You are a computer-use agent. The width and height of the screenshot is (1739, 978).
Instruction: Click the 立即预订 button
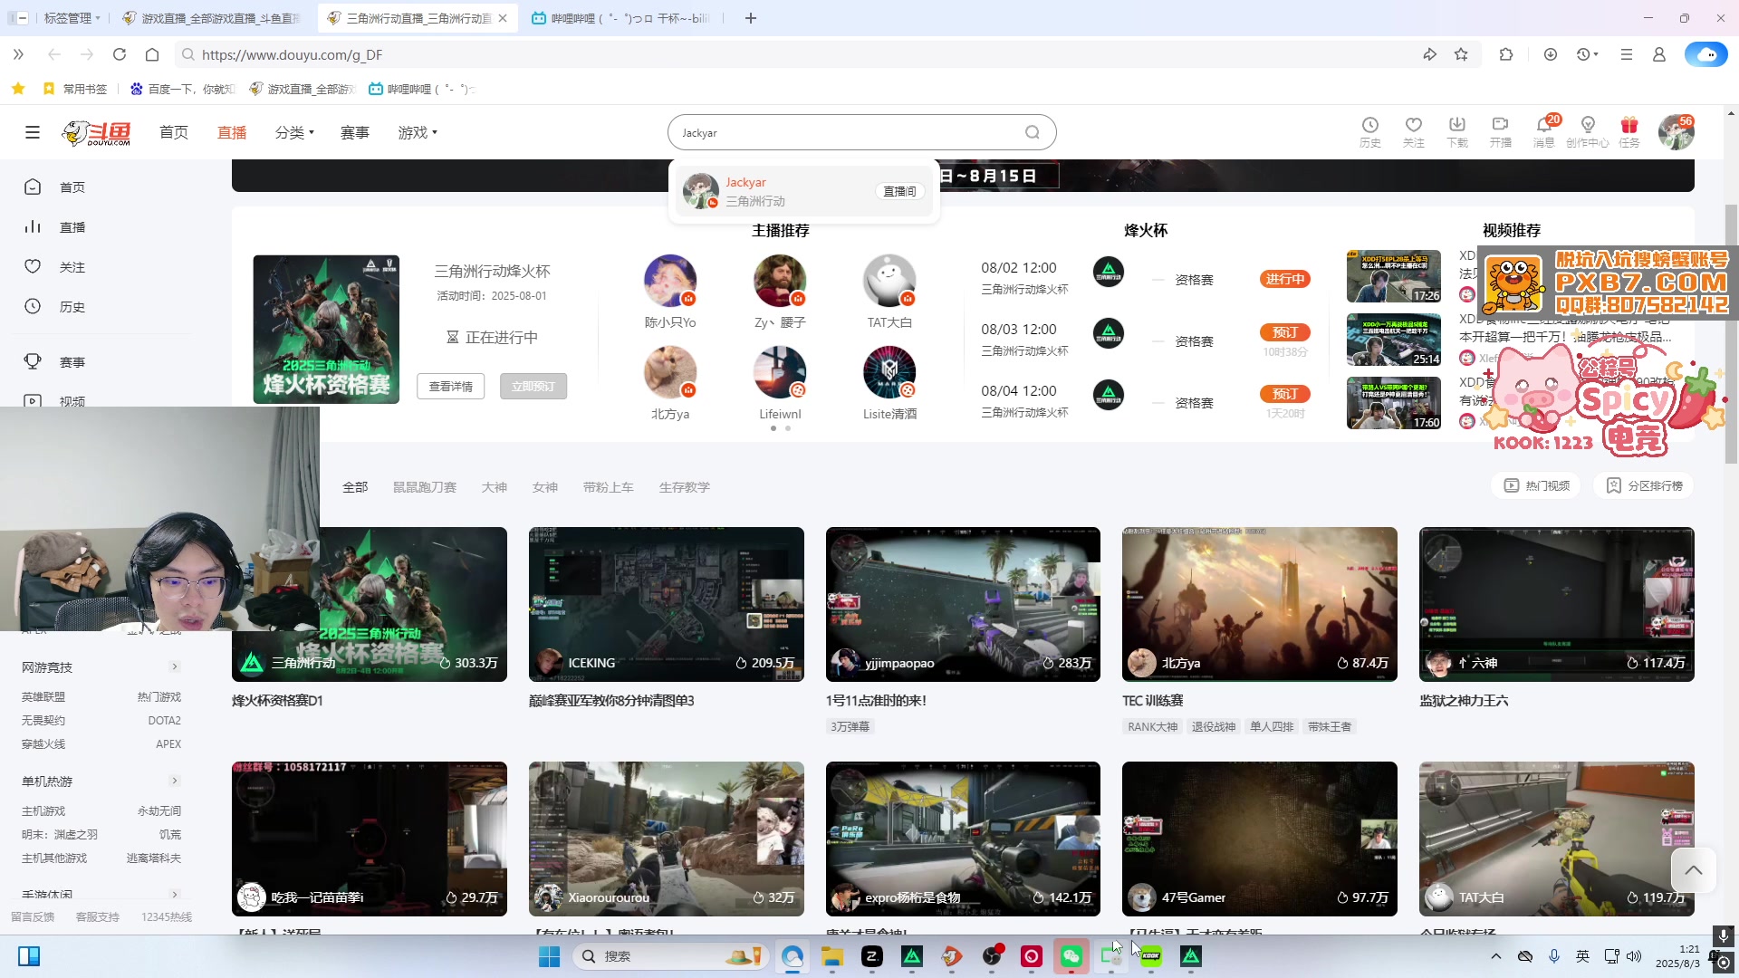[x=533, y=387]
